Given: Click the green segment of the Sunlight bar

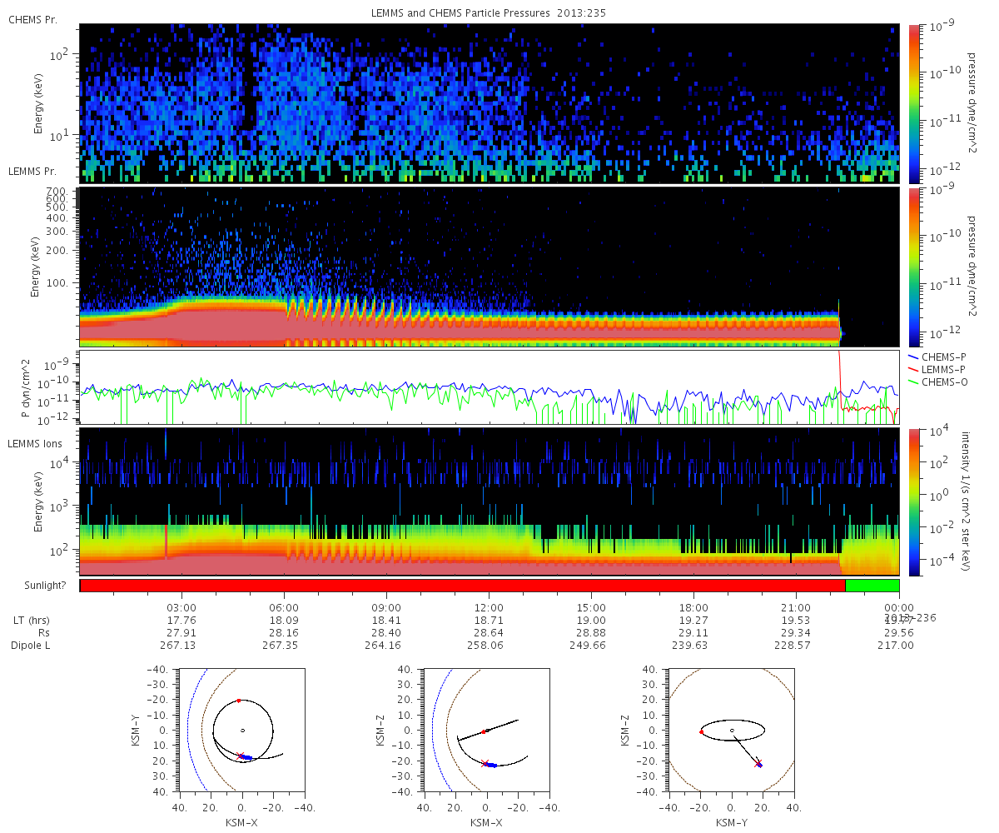Looking at the screenshot, I should 872,586.
